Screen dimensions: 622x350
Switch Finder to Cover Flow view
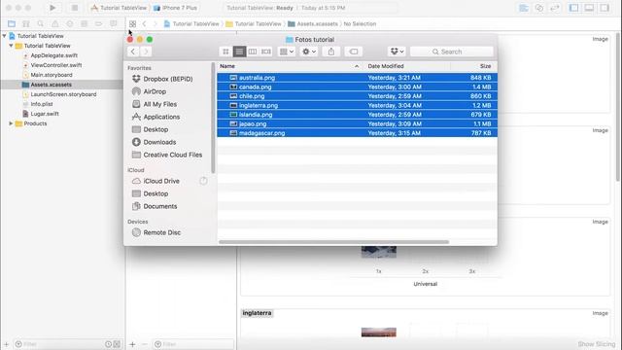click(x=265, y=52)
